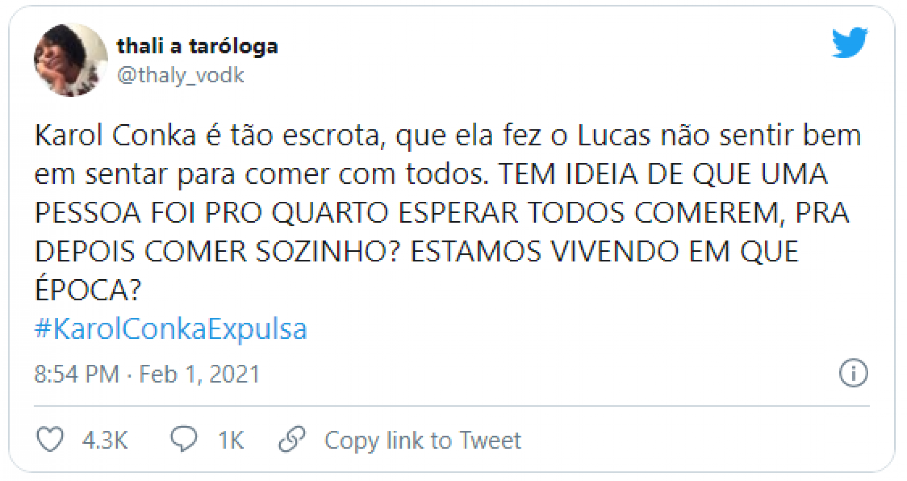
Task: Click the 1K replies count
Action: pos(231,440)
